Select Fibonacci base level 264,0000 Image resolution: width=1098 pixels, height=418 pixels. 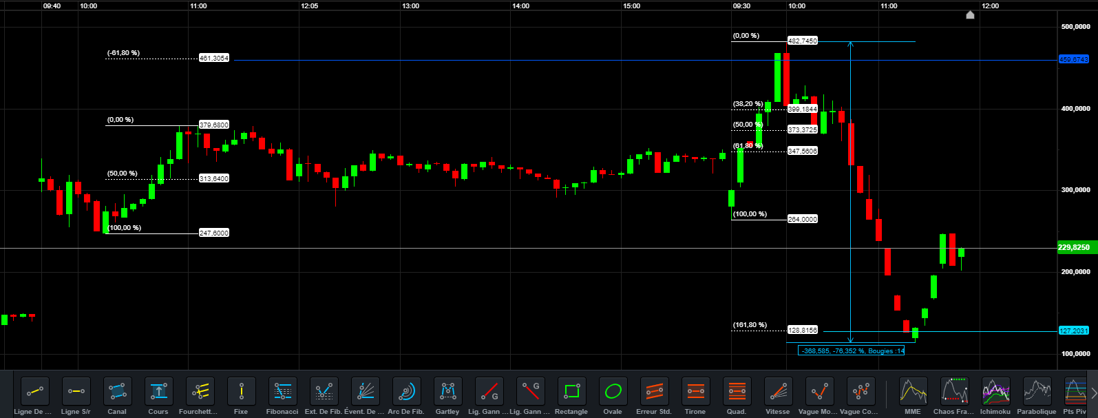tap(803, 219)
